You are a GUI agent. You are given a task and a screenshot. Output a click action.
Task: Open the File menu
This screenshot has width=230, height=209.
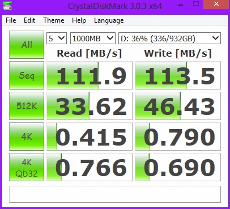pos(11,20)
